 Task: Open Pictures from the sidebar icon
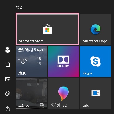coord(8,79)
